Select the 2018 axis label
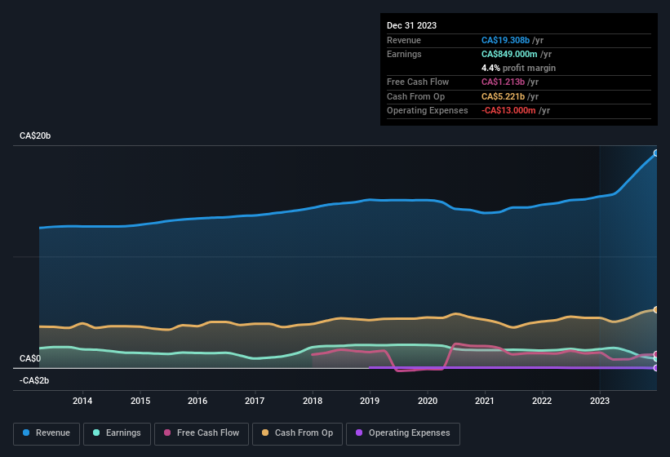670x457 pixels. (x=313, y=401)
